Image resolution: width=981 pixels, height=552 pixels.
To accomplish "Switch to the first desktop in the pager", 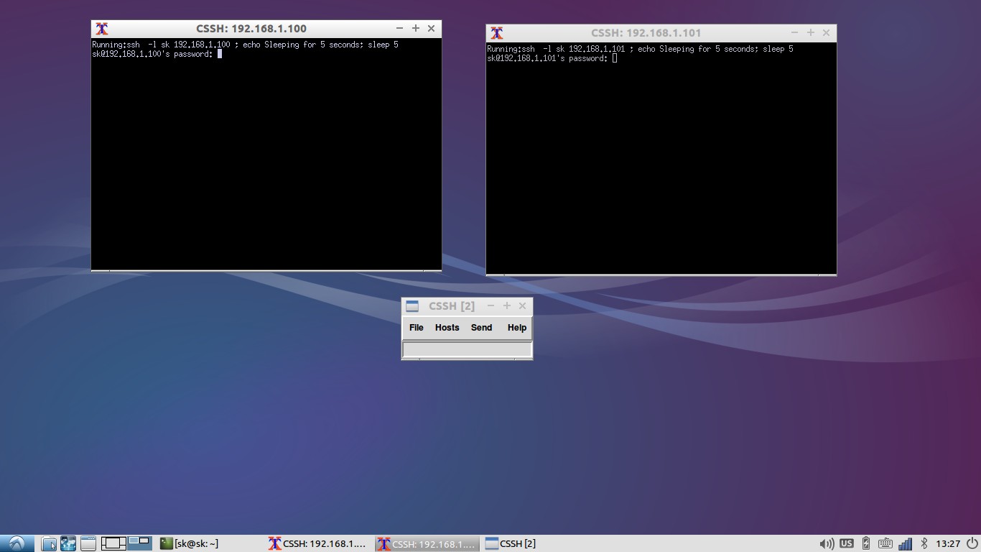I will 113,543.
